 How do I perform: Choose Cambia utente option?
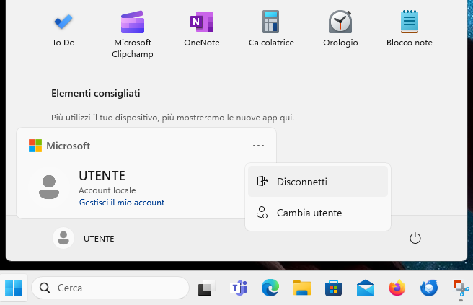click(318, 213)
